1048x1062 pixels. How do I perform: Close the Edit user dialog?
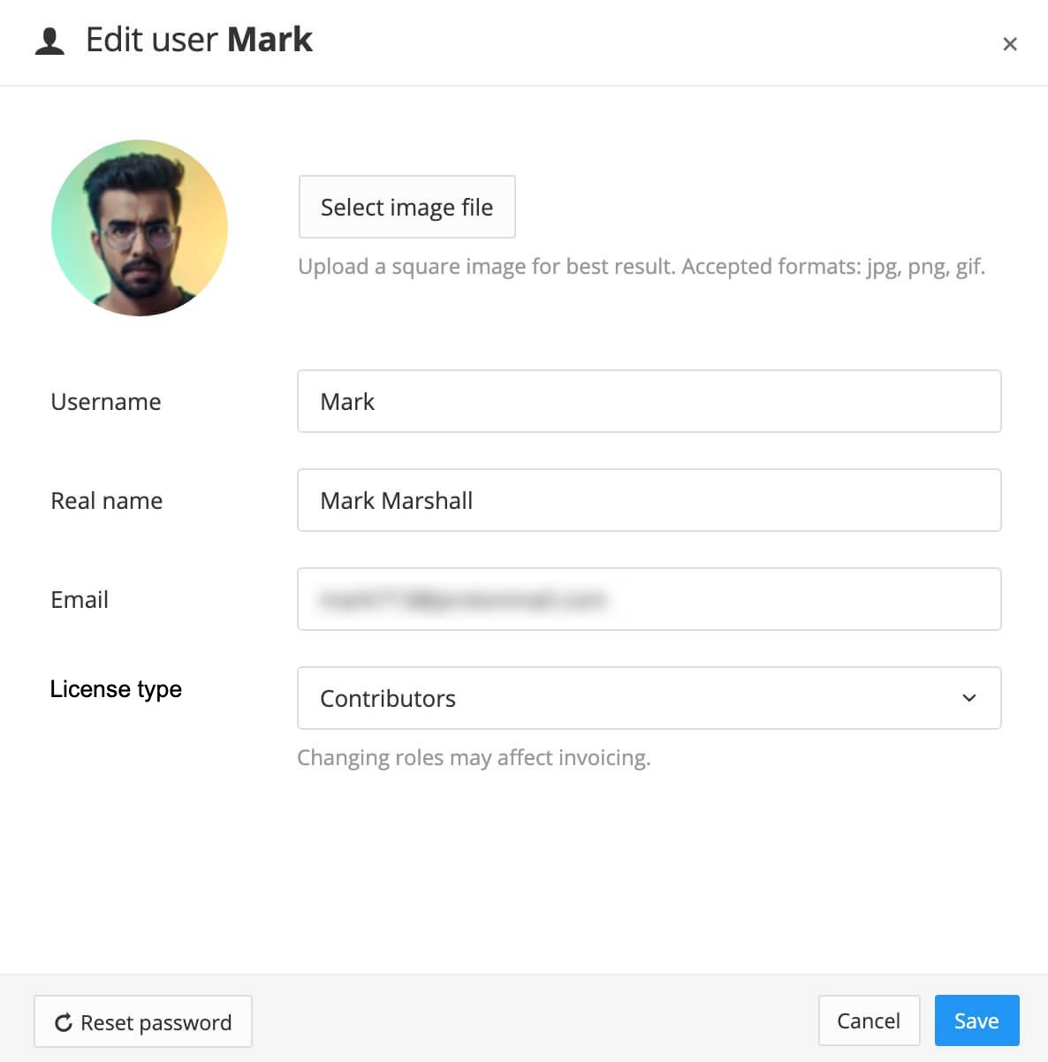[x=1010, y=44]
